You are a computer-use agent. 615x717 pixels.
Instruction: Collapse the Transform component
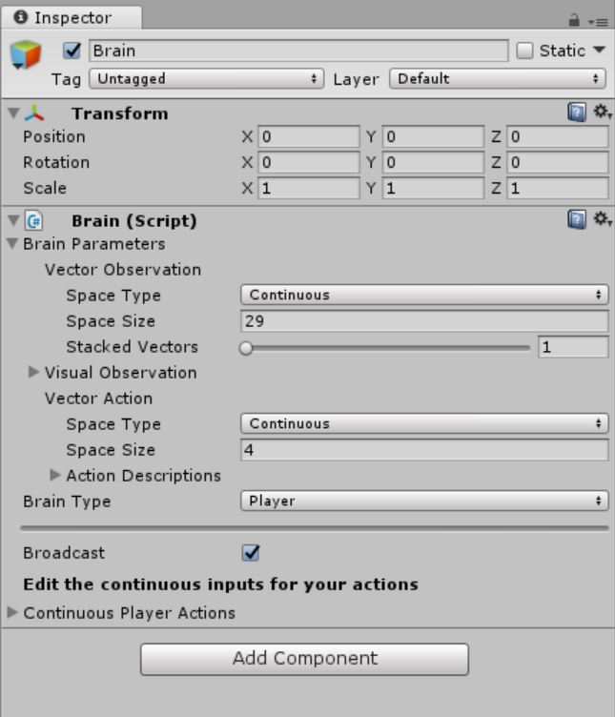pyautogui.click(x=13, y=113)
